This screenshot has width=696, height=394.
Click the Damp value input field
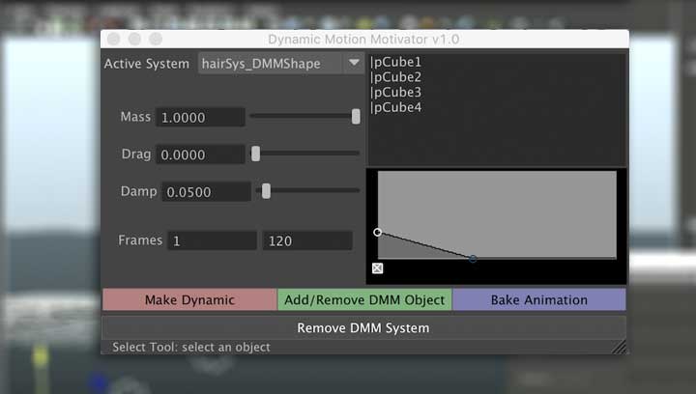click(x=205, y=192)
